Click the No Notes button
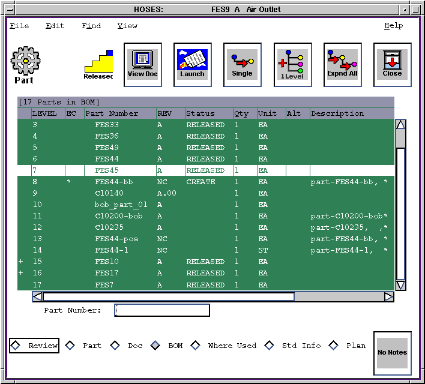The image size is (425, 384). (x=392, y=352)
